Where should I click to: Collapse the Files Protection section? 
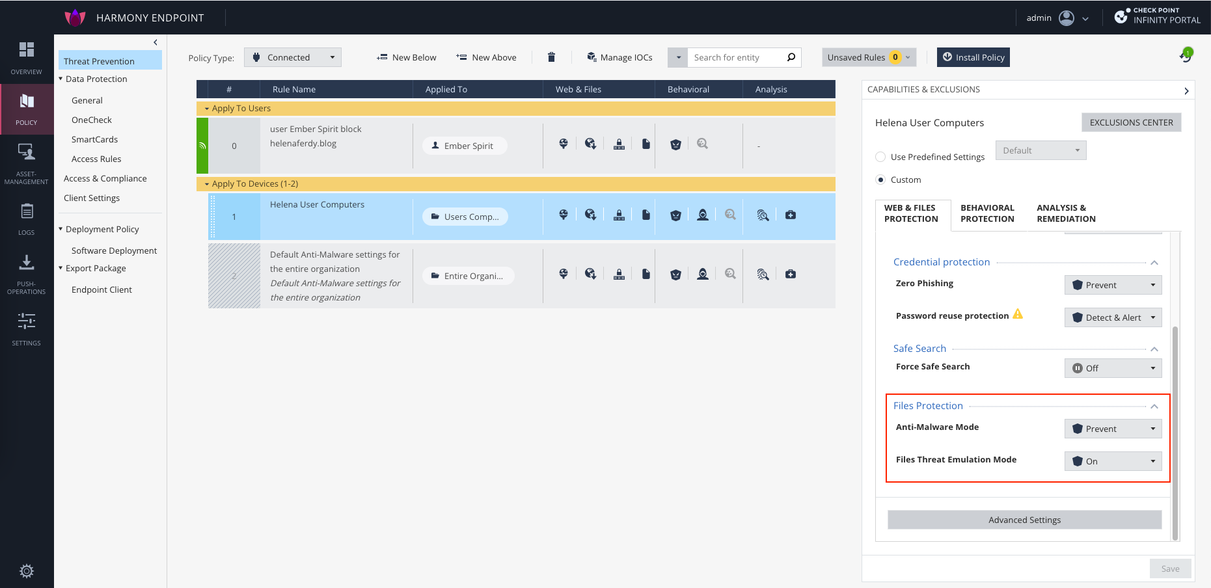click(x=1154, y=406)
